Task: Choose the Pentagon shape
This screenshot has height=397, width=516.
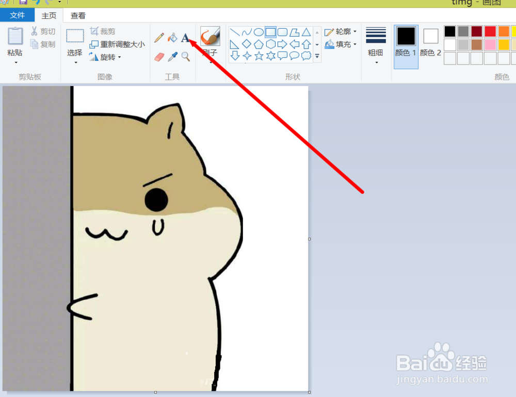Action: point(259,44)
